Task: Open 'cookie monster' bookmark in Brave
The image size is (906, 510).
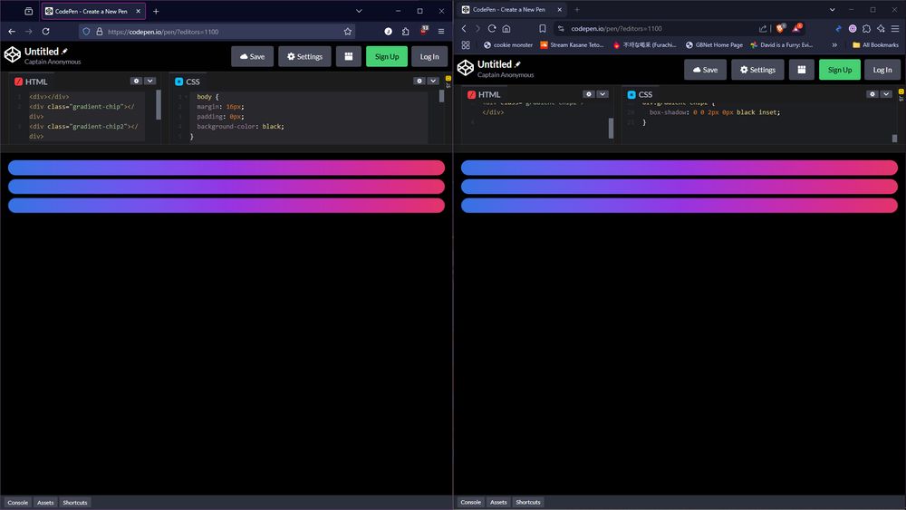Action: tap(508, 44)
